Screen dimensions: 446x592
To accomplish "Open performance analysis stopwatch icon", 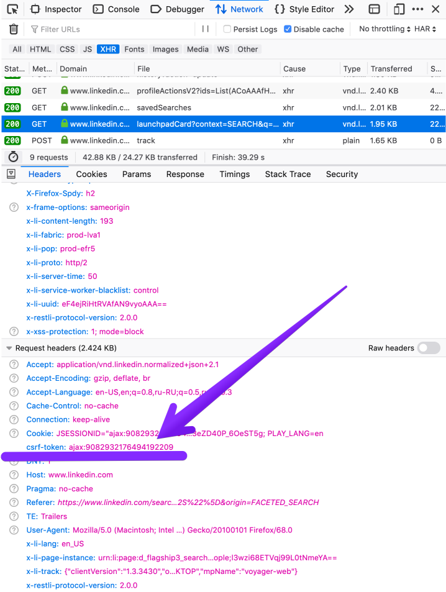I will click(13, 157).
